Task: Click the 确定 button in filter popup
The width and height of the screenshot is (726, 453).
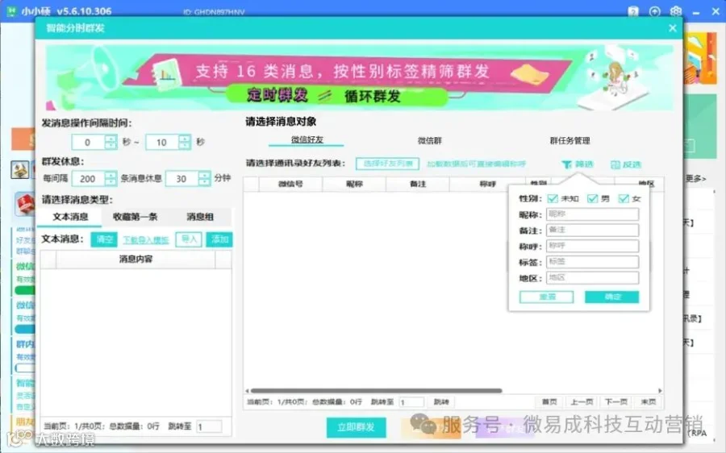Action: 611,297
